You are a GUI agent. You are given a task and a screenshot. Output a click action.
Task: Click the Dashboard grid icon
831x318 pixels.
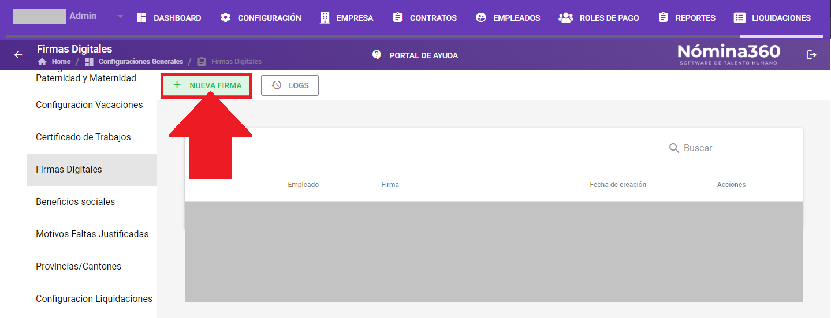point(141,18)
